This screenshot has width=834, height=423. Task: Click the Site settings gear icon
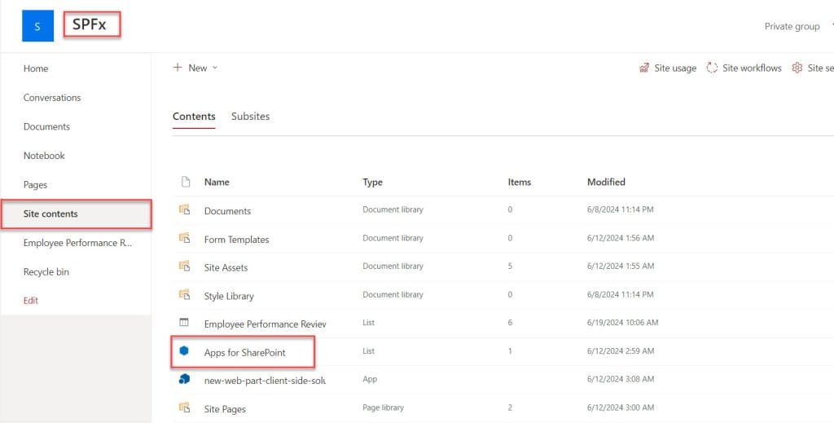pos(797,68)
